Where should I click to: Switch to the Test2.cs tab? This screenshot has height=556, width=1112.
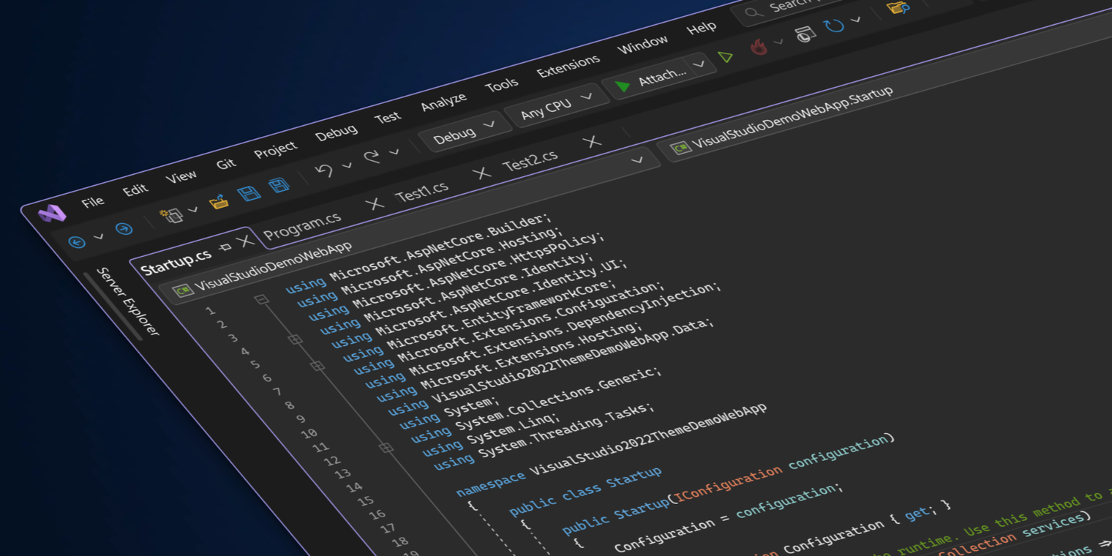[530, 159]
